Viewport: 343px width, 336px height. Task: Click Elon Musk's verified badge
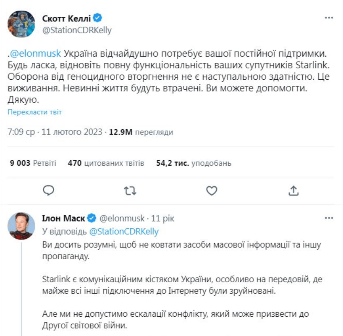tap(92, 219)
